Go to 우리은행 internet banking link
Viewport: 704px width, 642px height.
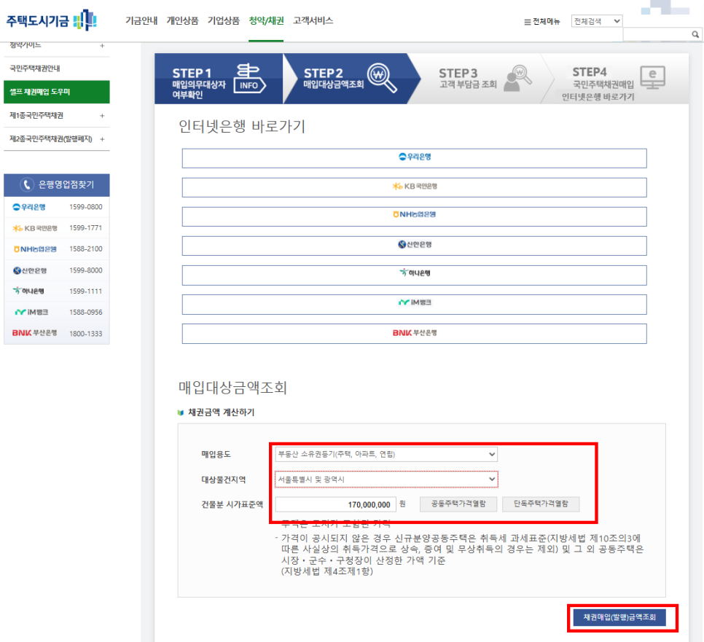(414, 158)
